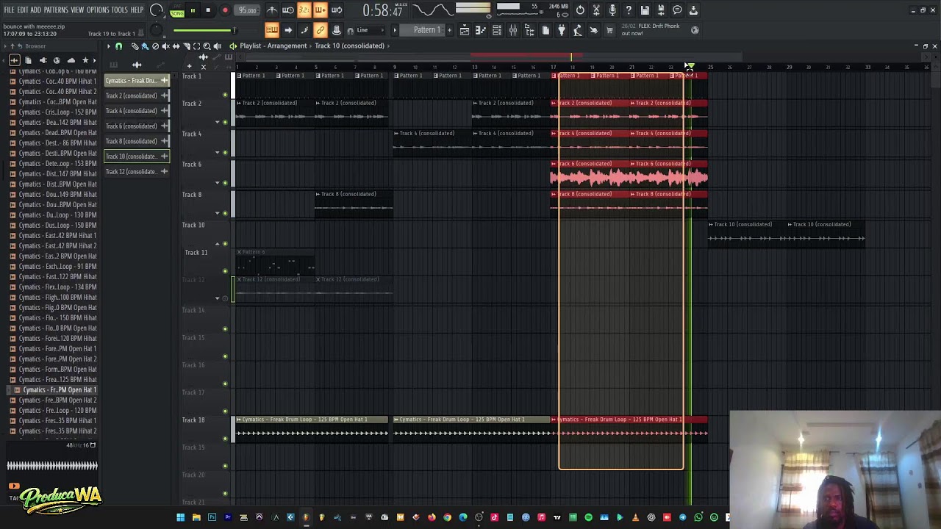This screenshot has width=941, height=529.
Task: Open the TOOLS menu
Action: [x=120, y=10]
